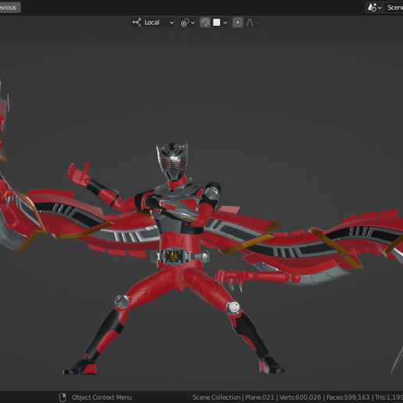Click the Faces:599,163 statistic
The image size is (403, 403).
(x=348, y=398)
